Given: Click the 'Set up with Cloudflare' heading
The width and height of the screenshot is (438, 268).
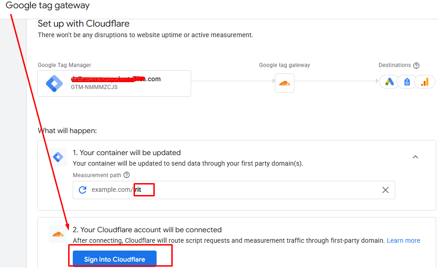Looking at the screenshot, I should [x=83, y=24].
